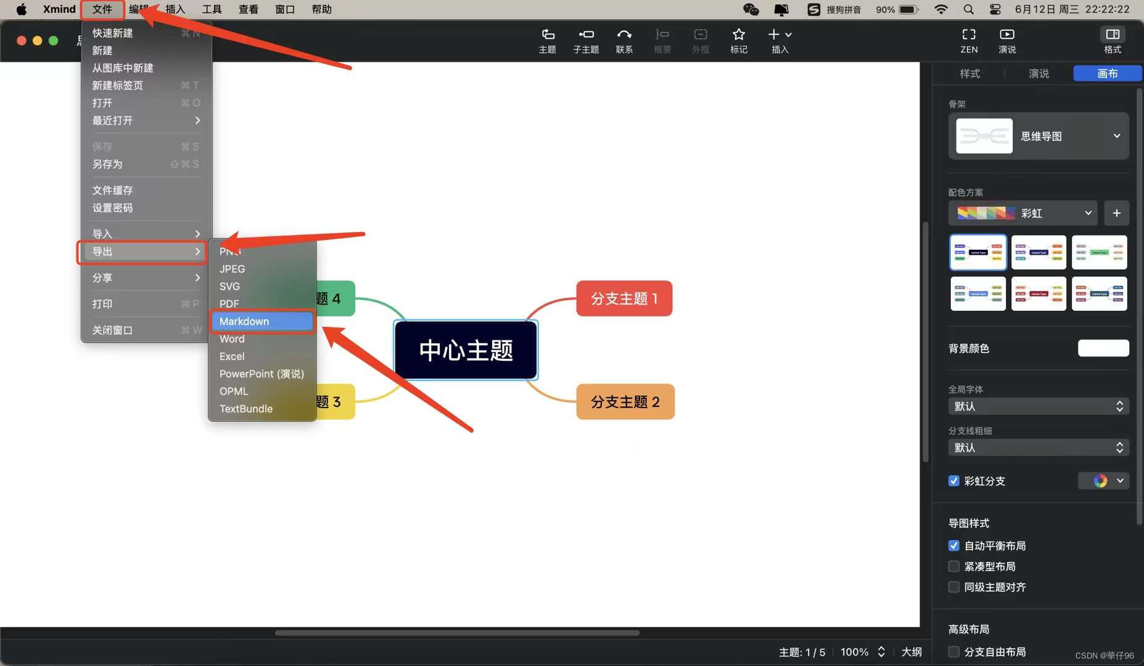Open the 100% zoom level stepper
Viewport: 1144px width, 666px height.
click(881, 652)
